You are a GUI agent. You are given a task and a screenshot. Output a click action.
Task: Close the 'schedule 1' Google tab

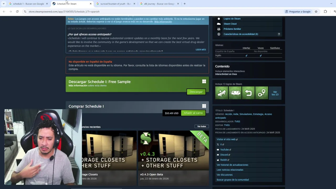47,4
